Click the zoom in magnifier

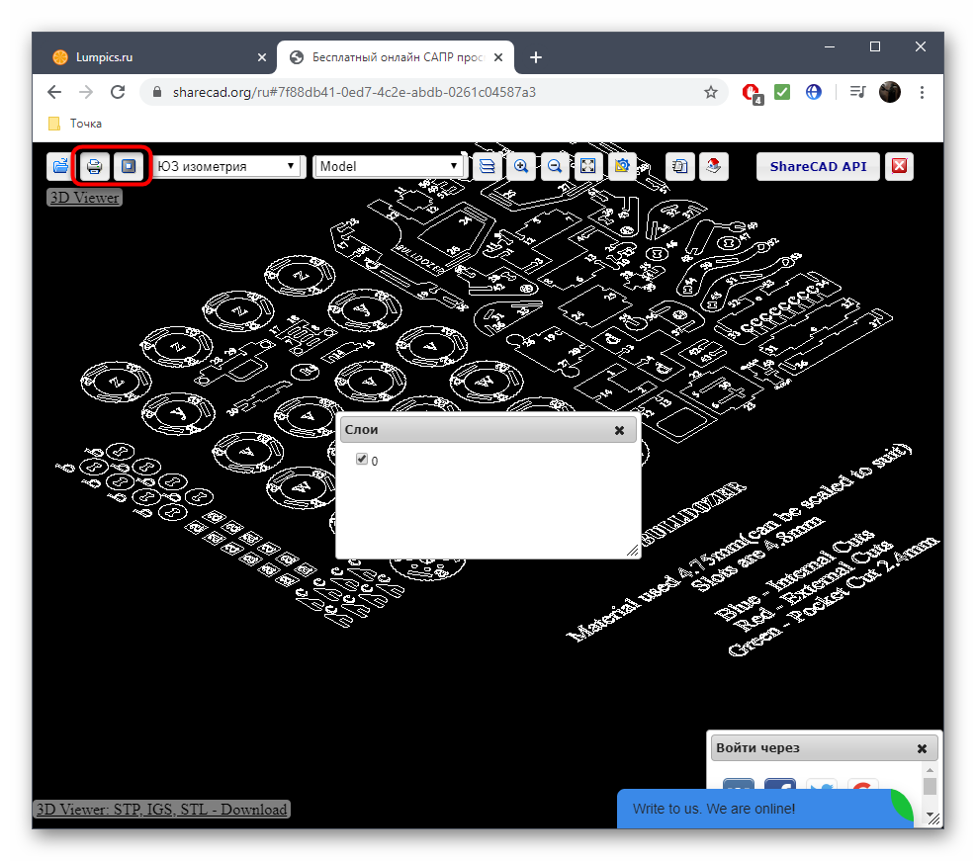coord(521,166)
